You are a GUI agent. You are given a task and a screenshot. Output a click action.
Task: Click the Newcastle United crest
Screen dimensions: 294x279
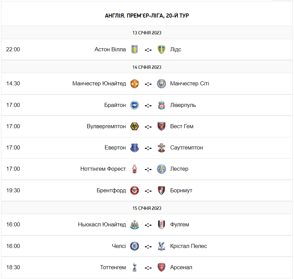point(135,225)
